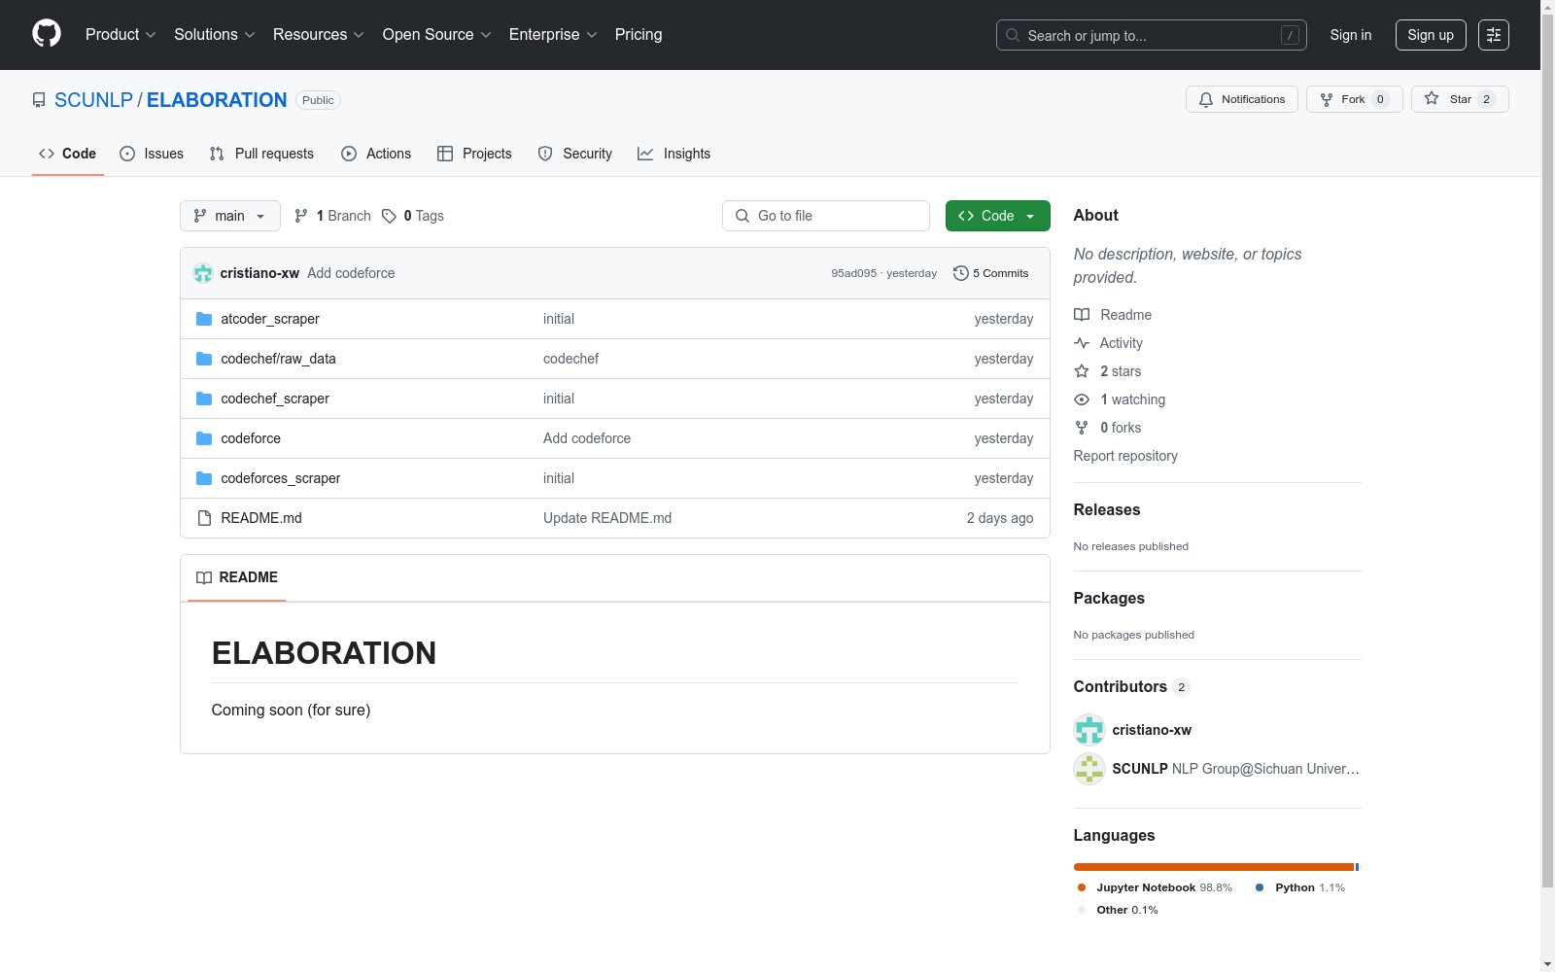Open commit hash 95ad095

pos(853,273)
